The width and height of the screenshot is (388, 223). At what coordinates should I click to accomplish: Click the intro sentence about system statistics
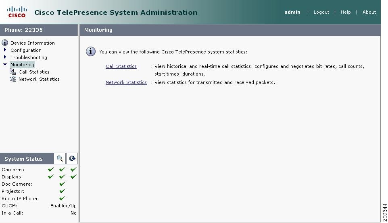[173, 52]
